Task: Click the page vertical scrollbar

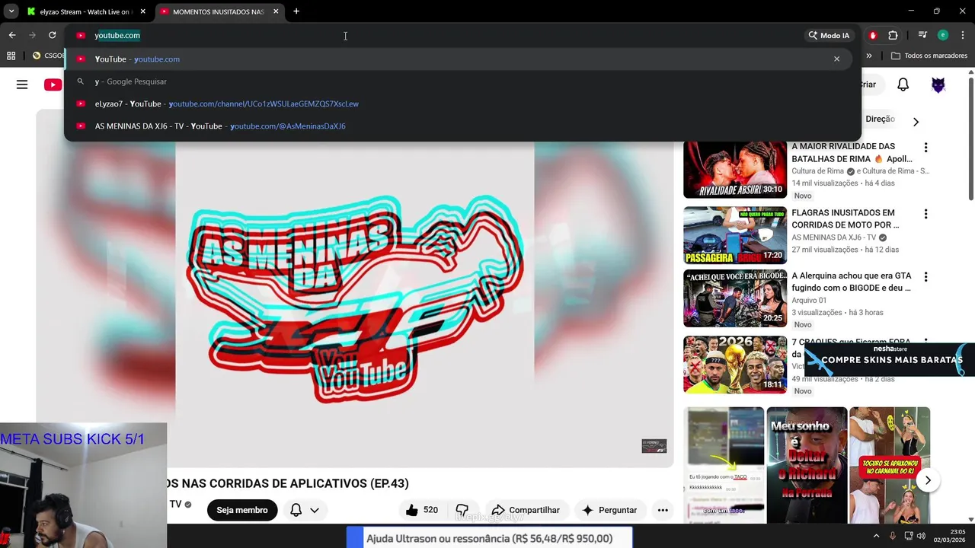Action: 970,137
